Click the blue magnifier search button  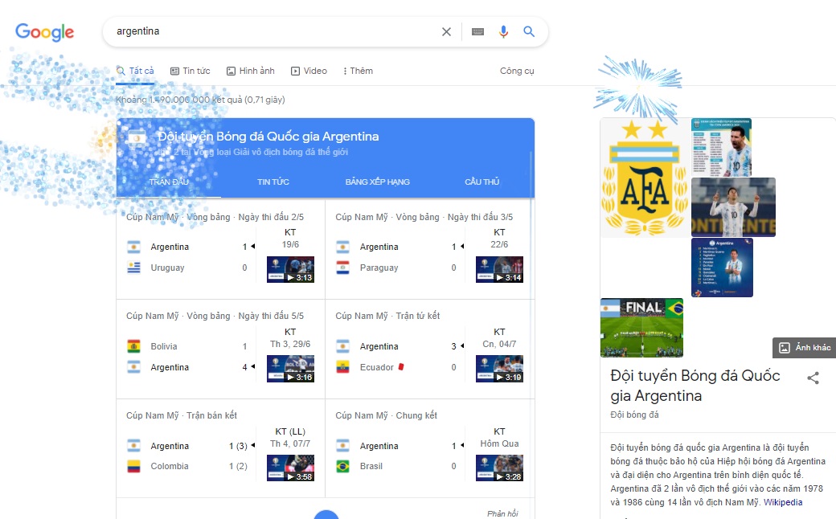pos(529,32)
